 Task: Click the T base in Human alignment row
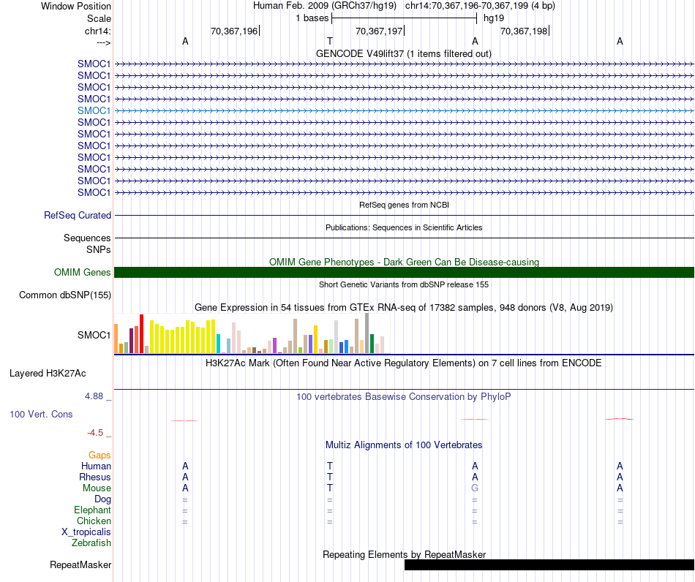point(330,466)
